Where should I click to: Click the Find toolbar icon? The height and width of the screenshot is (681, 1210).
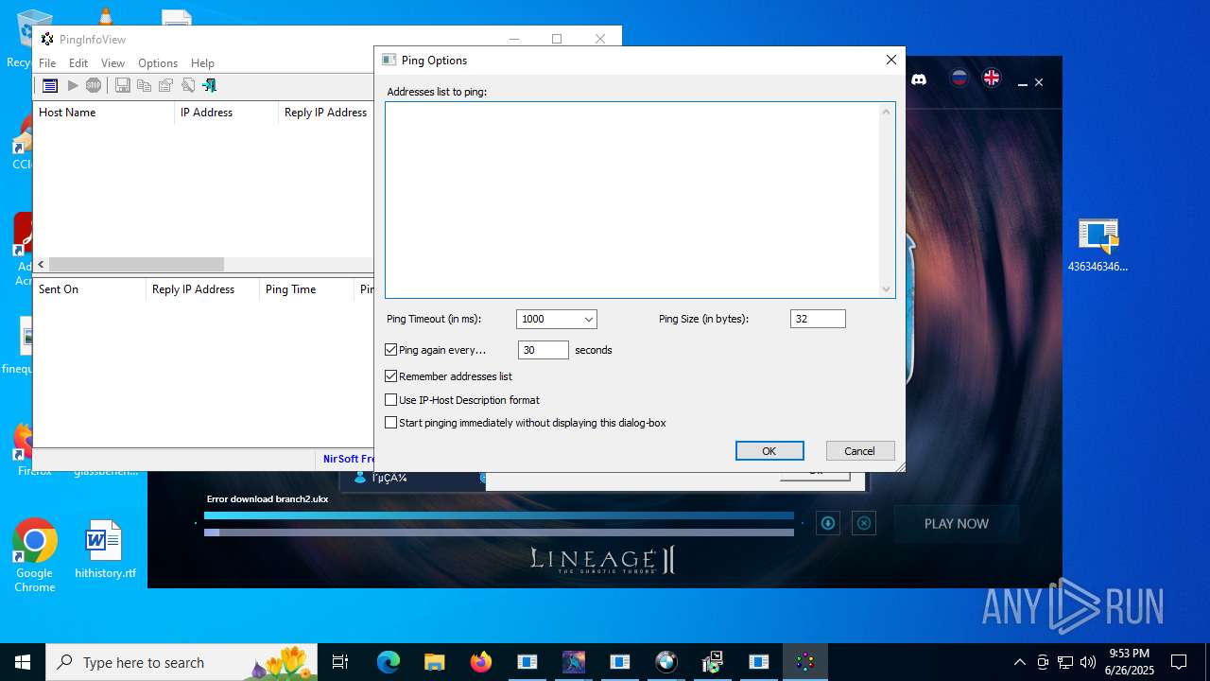pyautogui.click(x=187, y=85)
